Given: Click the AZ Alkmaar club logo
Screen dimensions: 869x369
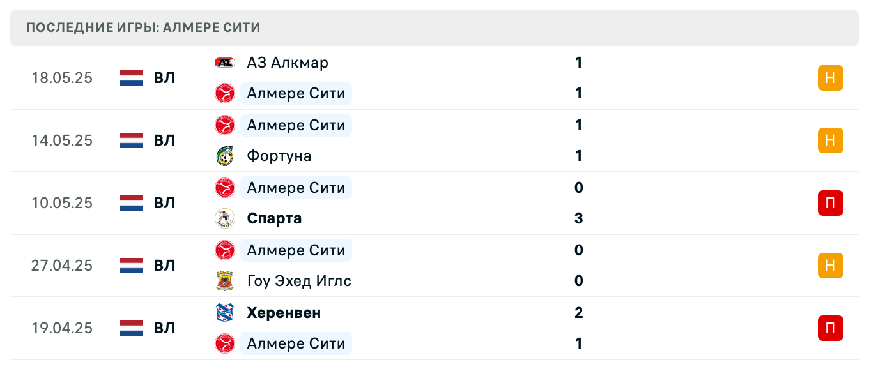Looking at the screenshot, I should pos(225,63).
